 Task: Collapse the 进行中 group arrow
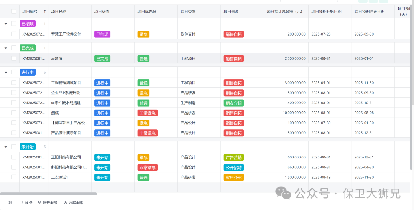pos(6,72)
